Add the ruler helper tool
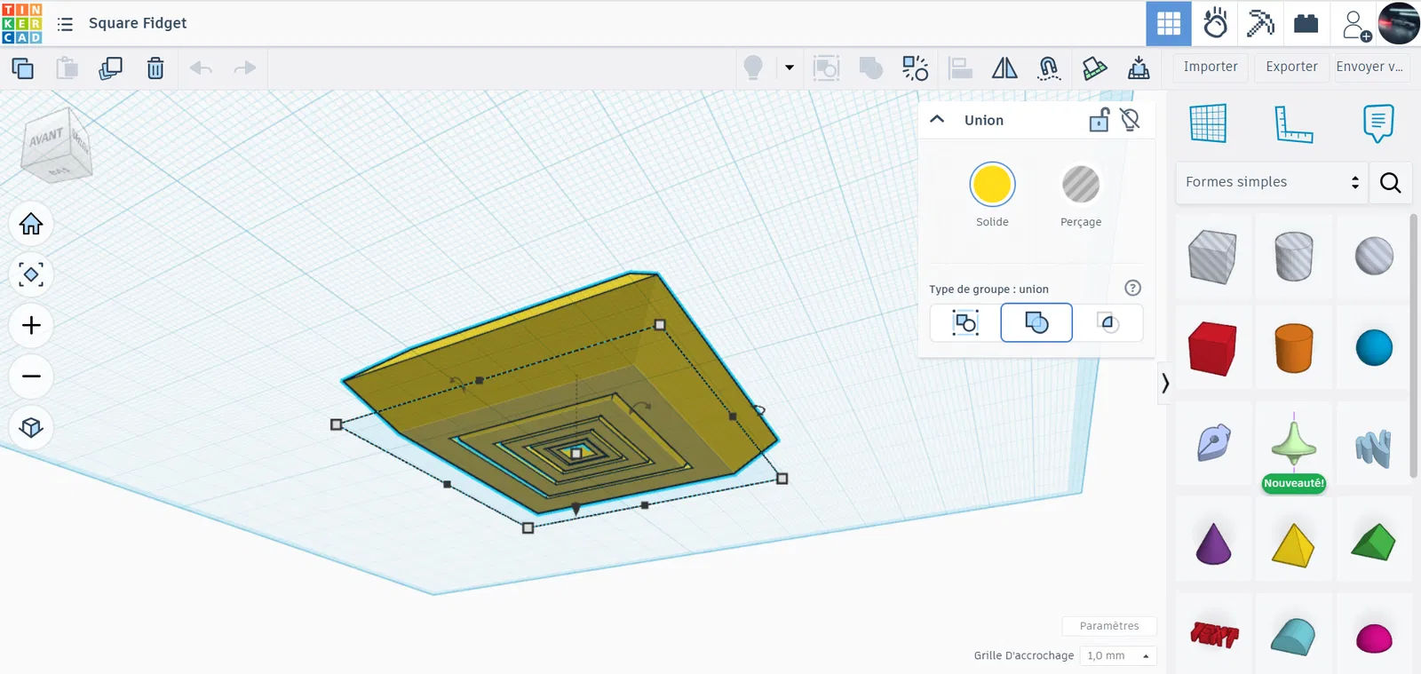The width and height of the screenshot is (1421, 674). (x=1293, y=123)
